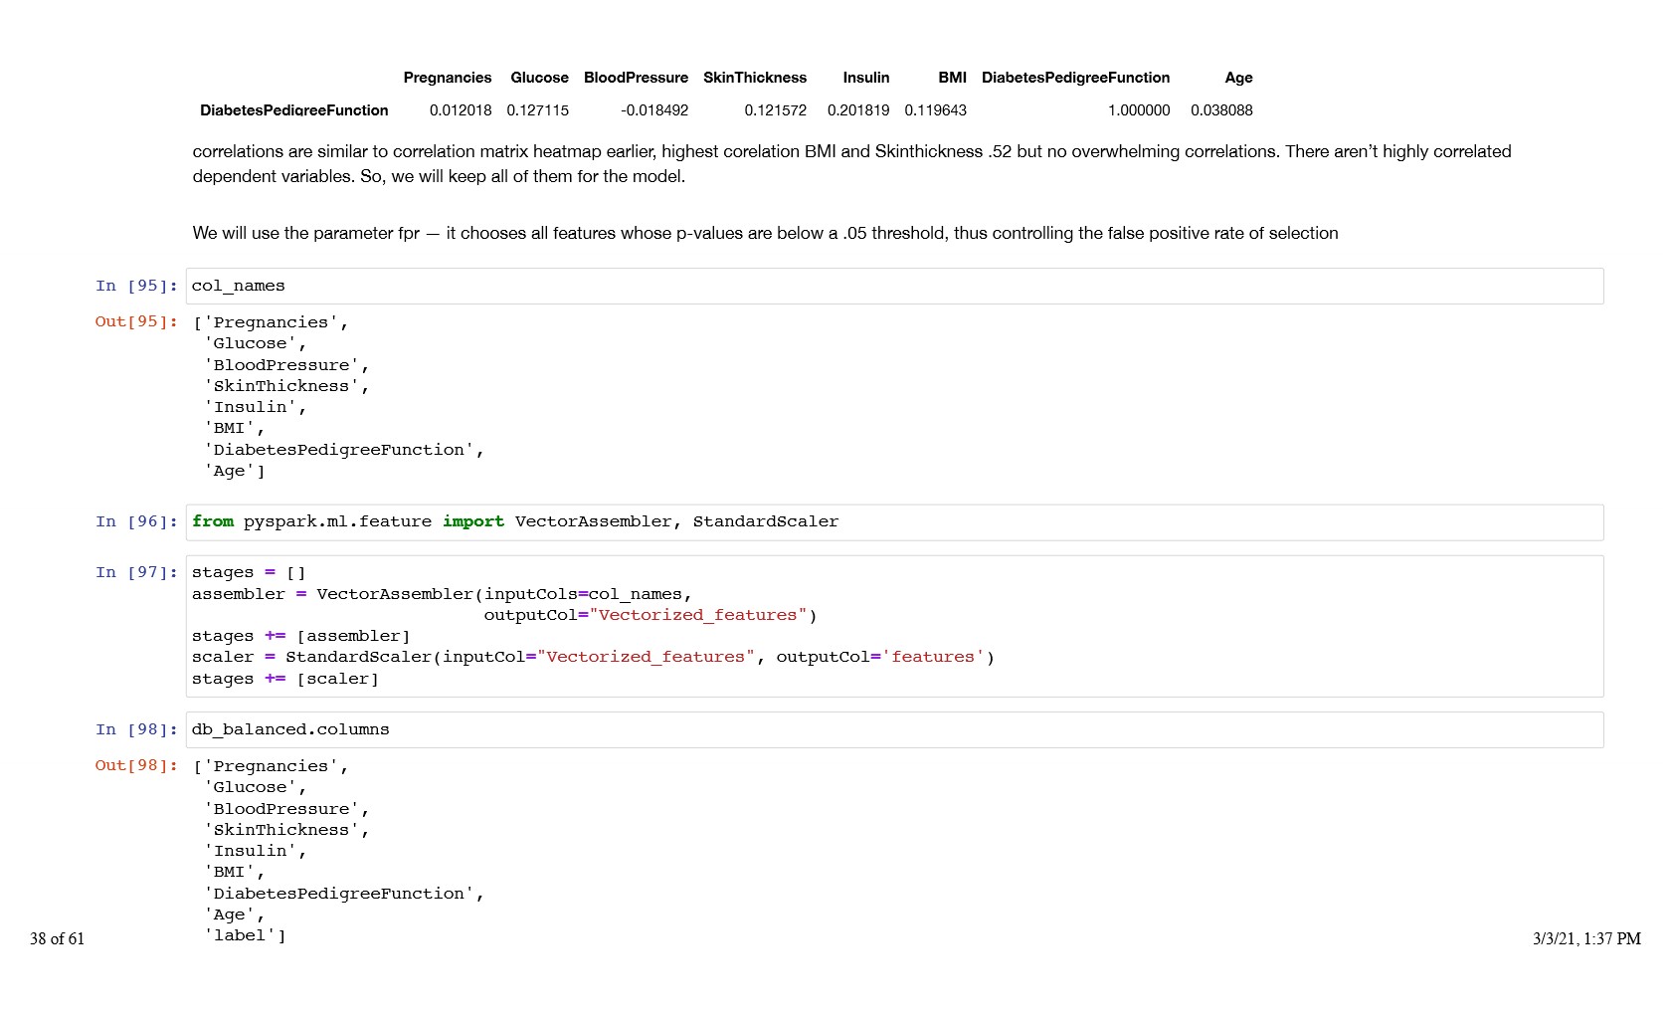The width and height of the screenshot is (1671, 1015).
Task: Click the Age column header in table
Action: (x=1238, y=78)
